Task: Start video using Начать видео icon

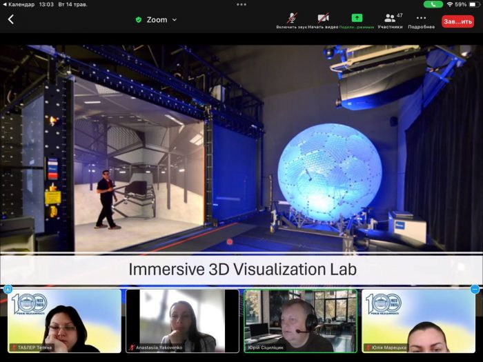Action: tap(323, 19)
